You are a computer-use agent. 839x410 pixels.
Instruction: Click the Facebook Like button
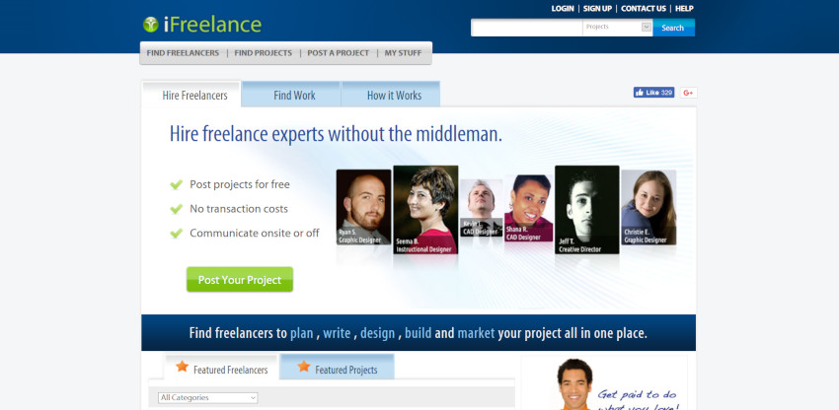(653, 93)
